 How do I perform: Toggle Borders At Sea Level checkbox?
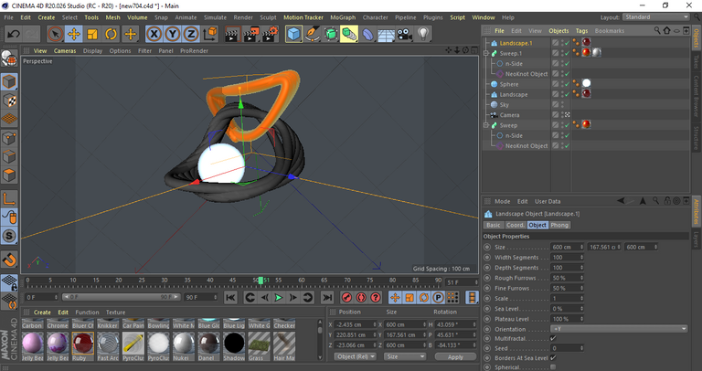click(553, 358)
